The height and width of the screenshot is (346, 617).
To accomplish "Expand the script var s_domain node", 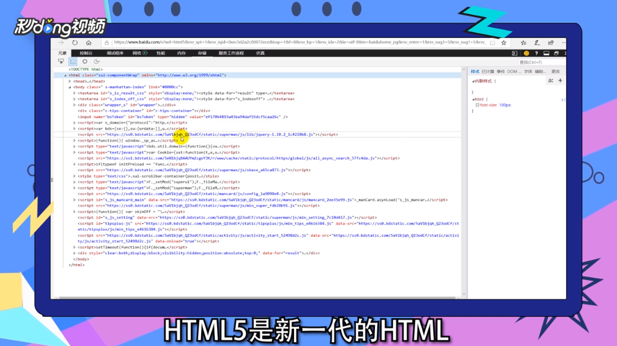I will (x=75, y=123).
